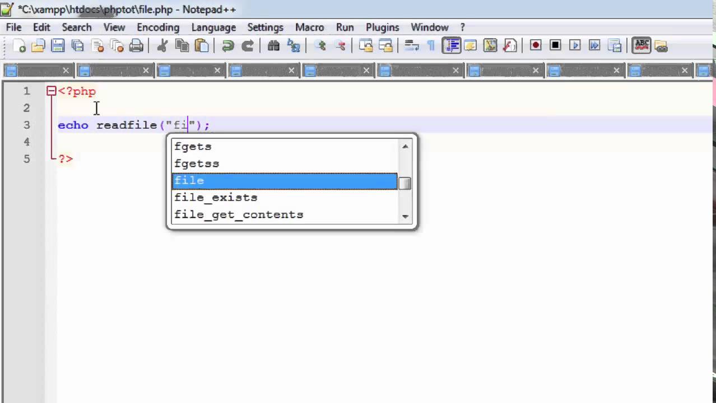716x403 pixels.
Task: Open the File menu
Action: point(14,27)
